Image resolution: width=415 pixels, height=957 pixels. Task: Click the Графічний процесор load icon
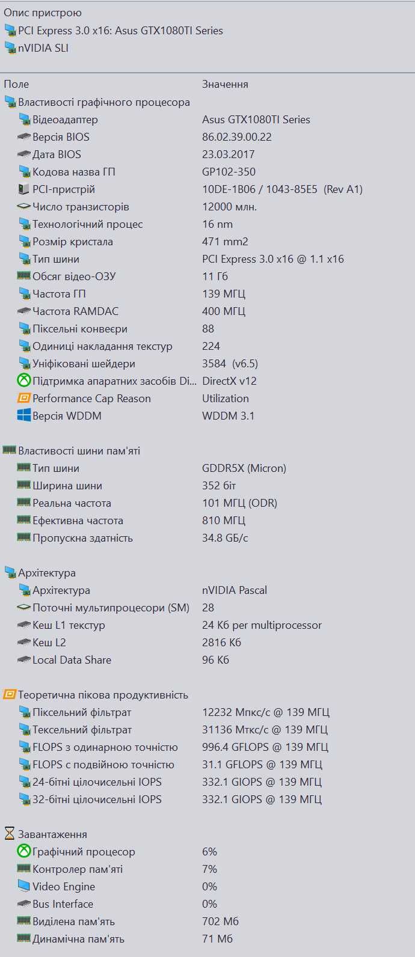click(24, 851)
